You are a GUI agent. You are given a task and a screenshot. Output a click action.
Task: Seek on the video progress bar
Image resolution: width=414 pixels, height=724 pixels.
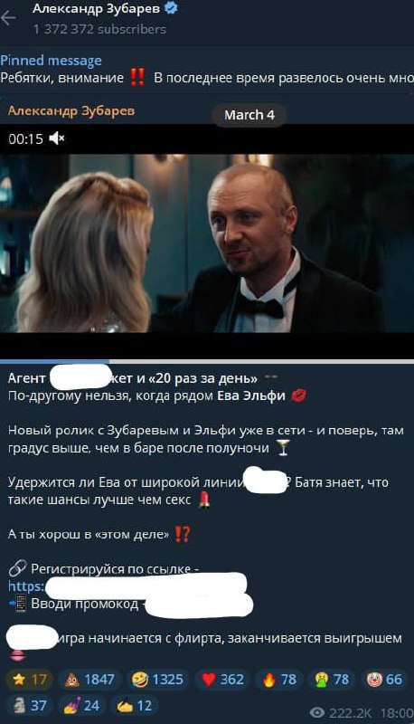click(x=207, y=361)
